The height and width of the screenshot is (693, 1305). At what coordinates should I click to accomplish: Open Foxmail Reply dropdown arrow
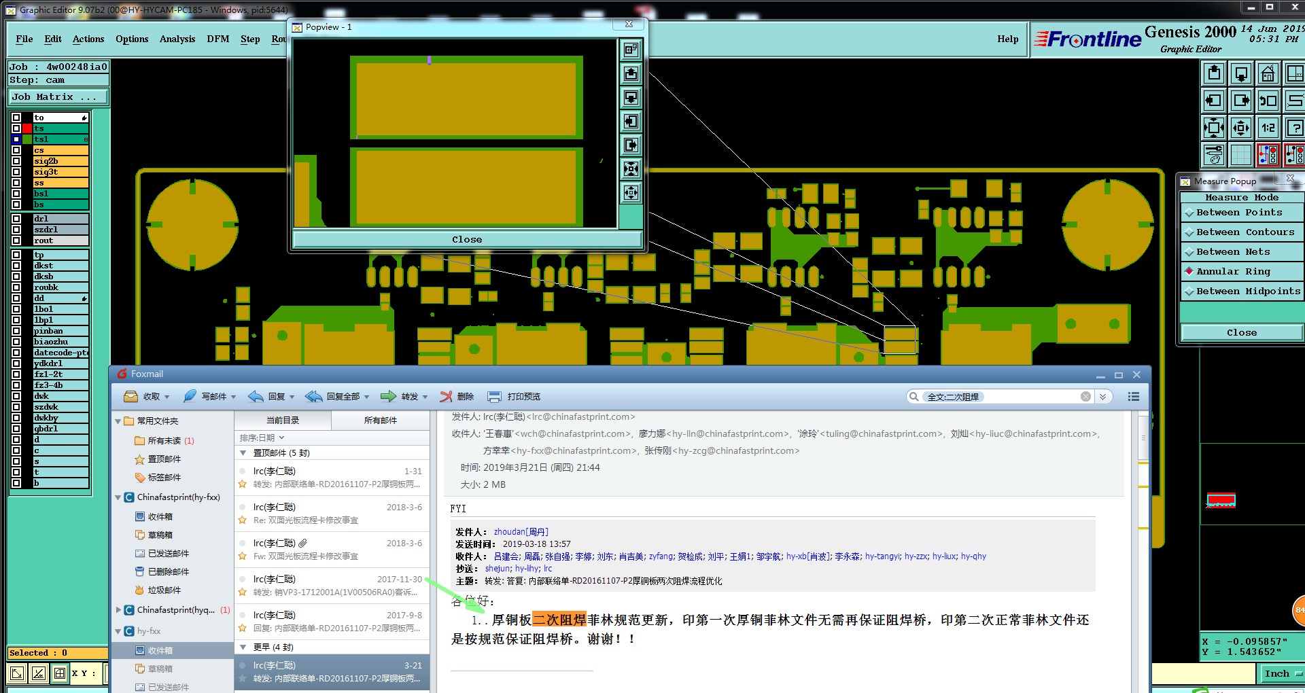coord(292,397)
